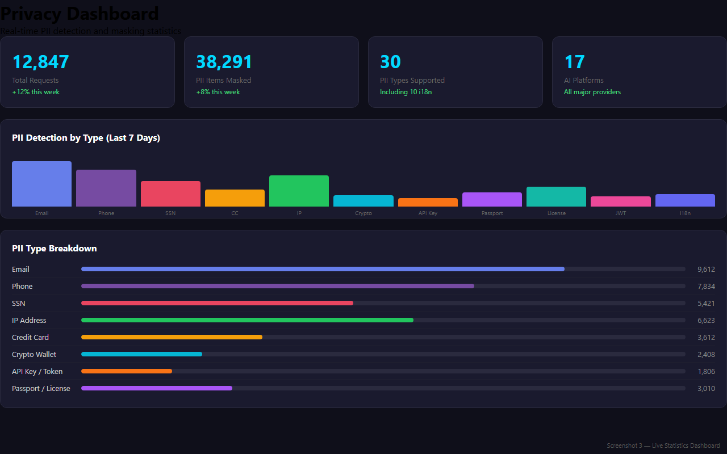The image size is (727, 454).
Task: Click the 'API Key / Token' row label
Action: 37,371
